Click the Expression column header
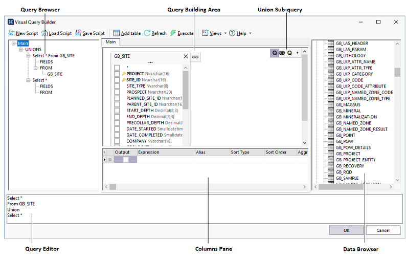The image size is (406, 259). (166, 152)
